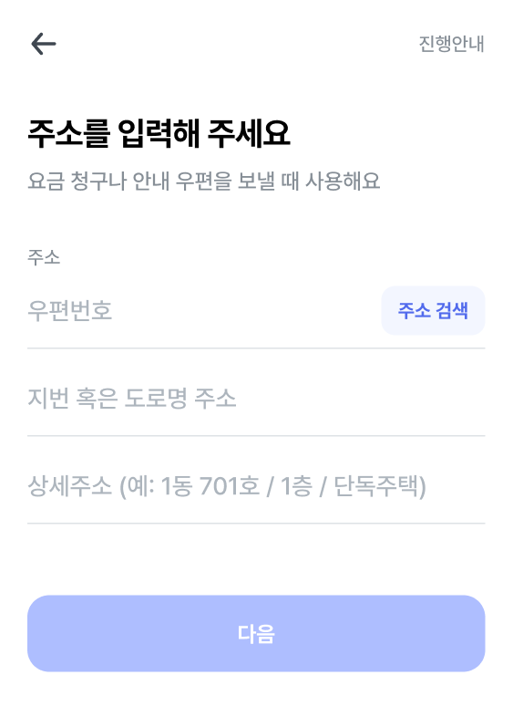
Task: Click the 주소를 입력해 주세요 heading
Action: coord(159,133)
